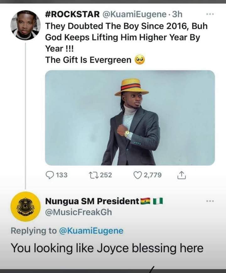The height and width of the screenshot is (273, 226).
Task: Open the KuamiEugene profile avatar
Action: (25, 24)
